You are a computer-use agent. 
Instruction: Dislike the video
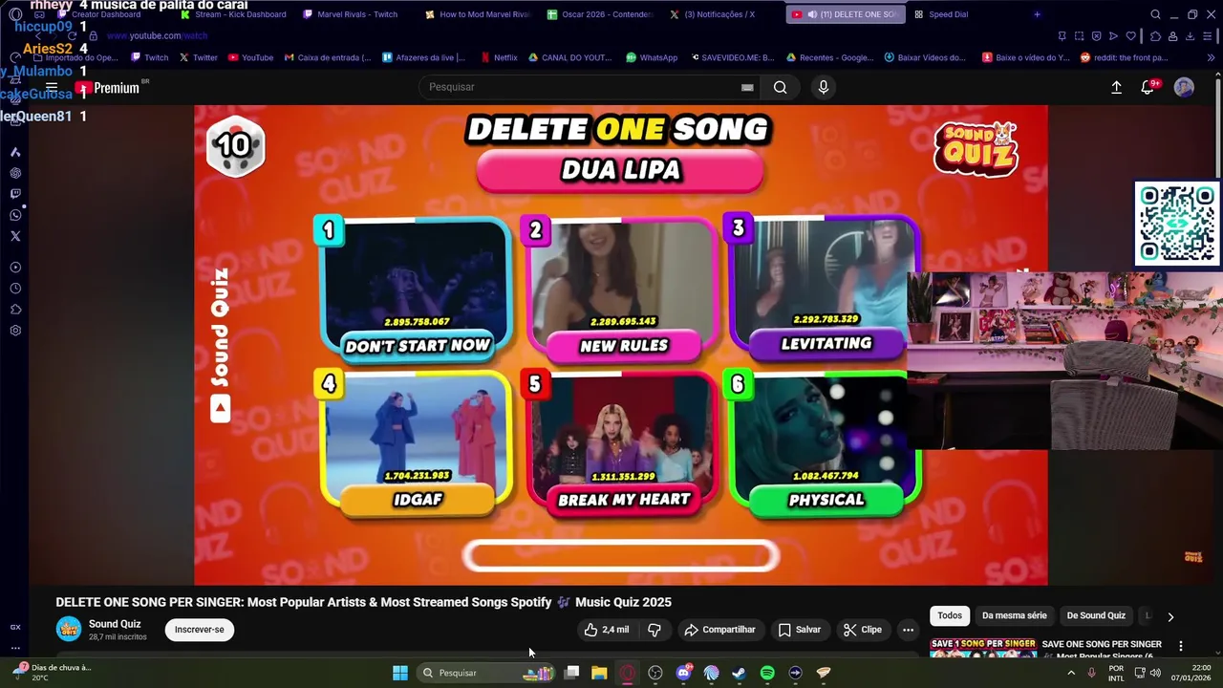[654, 630]
